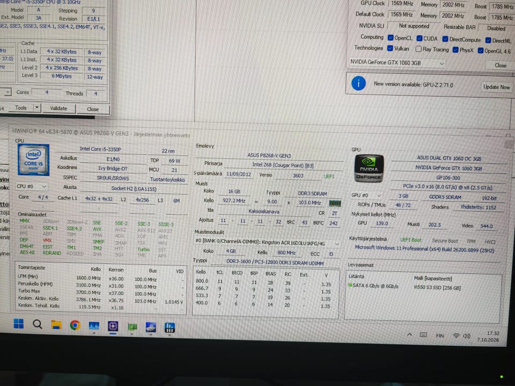Click the Close button in CPU-Z
This screenshot has width=515, height=386.
93,109
